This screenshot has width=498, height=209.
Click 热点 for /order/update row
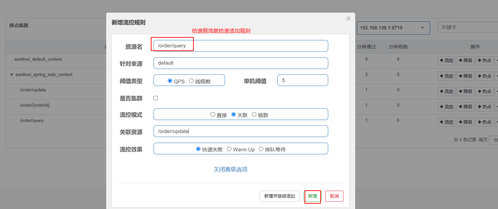[484, 91]
